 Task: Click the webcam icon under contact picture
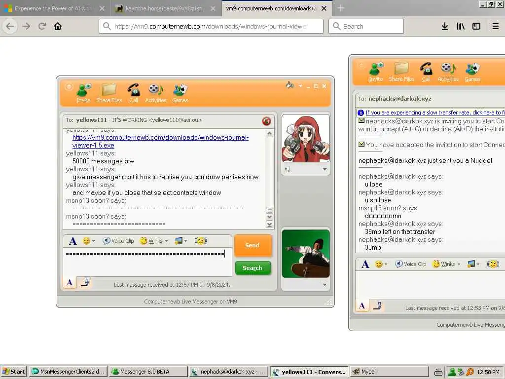click(288, 169)
